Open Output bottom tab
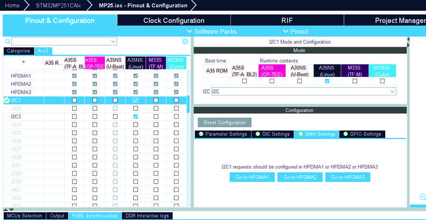Image resolution: width=426 pixels, height=220 pixels. pyautogui.click(x=57, y=216)
